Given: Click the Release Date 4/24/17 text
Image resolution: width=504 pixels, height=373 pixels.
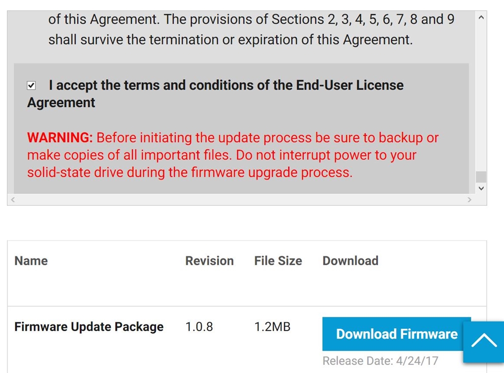Looking at the screenshot, I should (x=380, y=361).
